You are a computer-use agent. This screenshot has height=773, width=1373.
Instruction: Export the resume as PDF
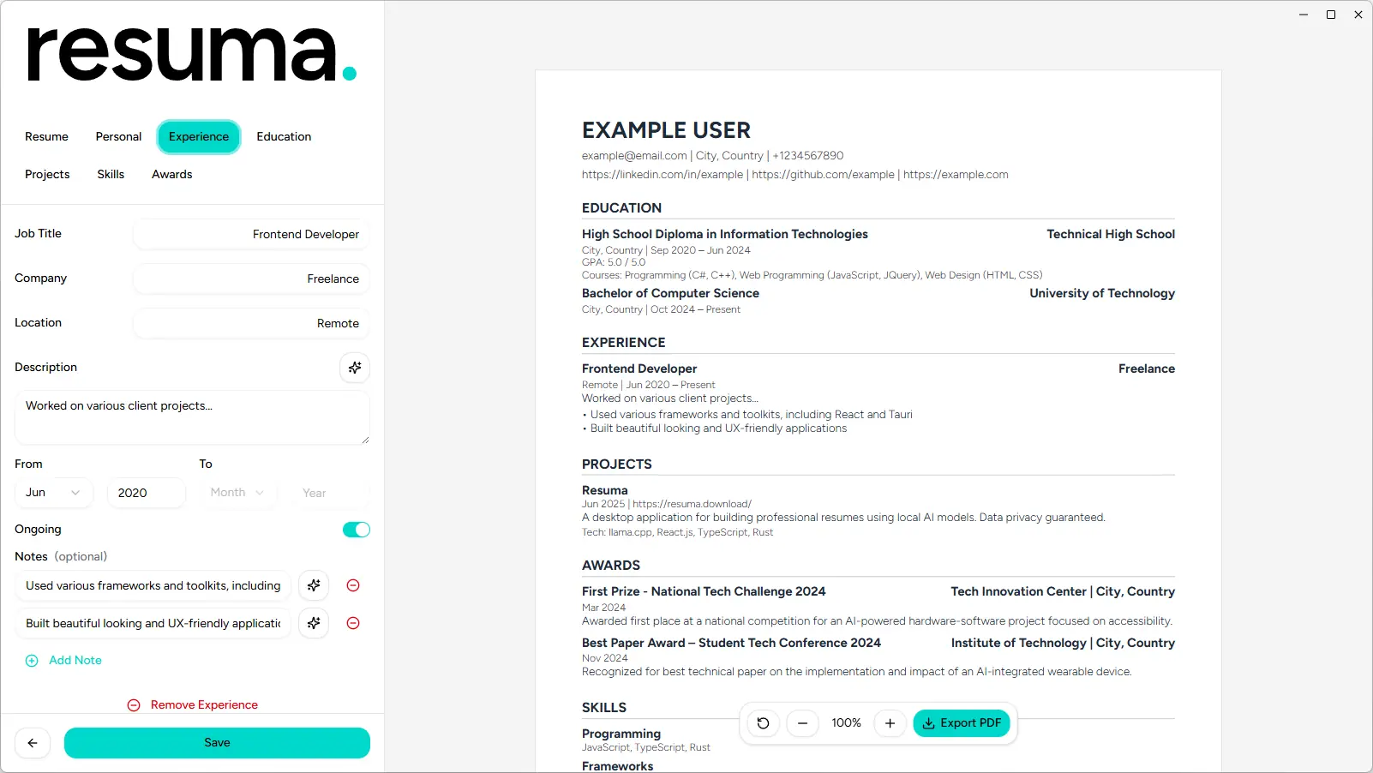962,723
